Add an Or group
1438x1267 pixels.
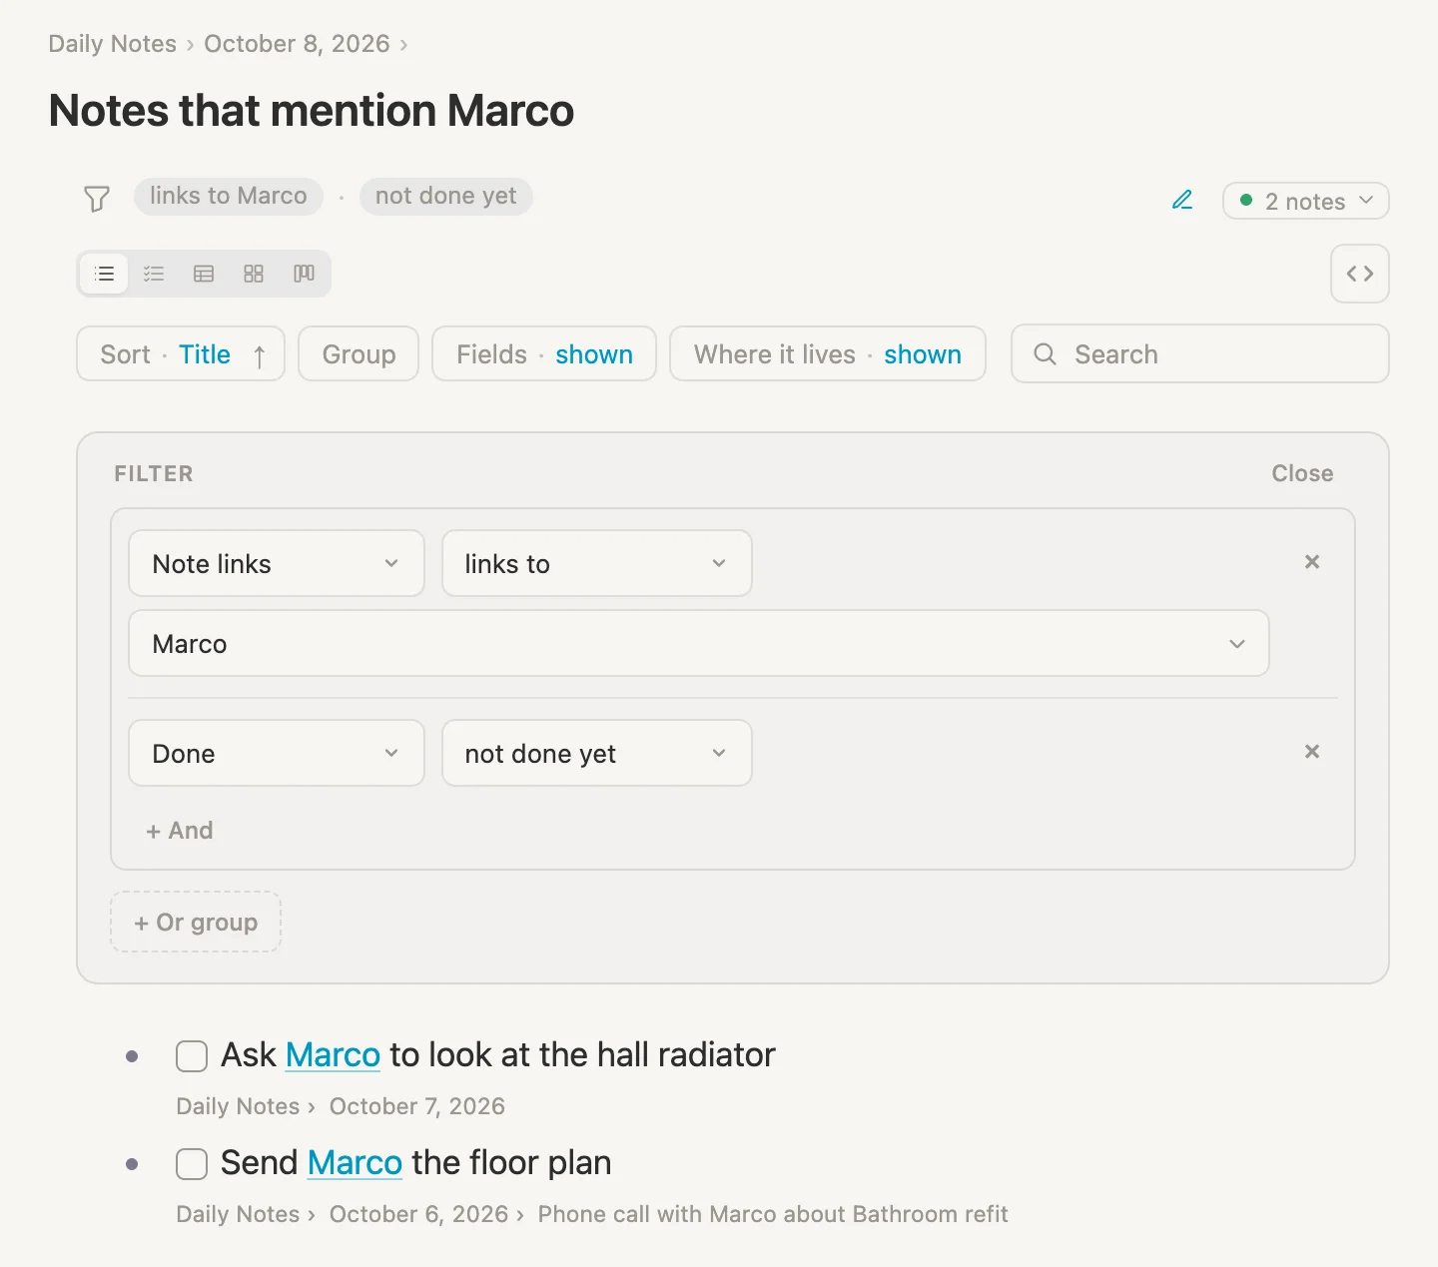196,922
